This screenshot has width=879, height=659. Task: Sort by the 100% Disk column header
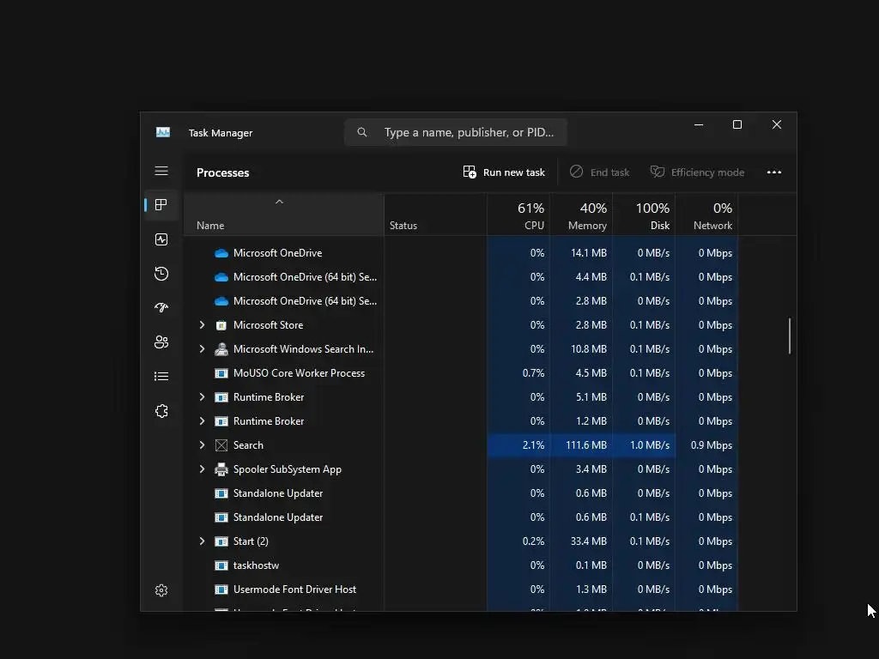click(x=644, y=215)
